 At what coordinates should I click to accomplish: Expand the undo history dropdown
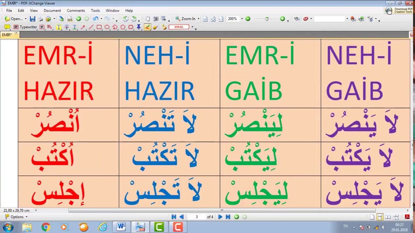[101, 19]
